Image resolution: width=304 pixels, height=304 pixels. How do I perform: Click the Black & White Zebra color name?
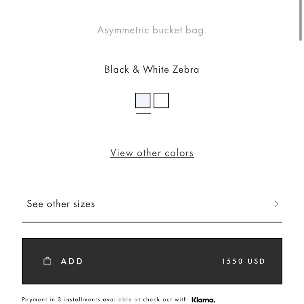pos(152,69)
